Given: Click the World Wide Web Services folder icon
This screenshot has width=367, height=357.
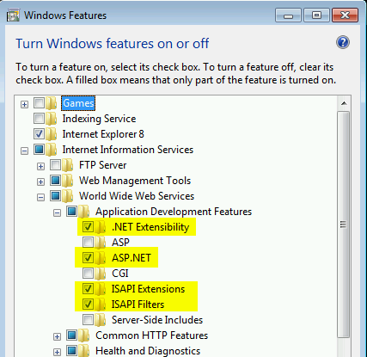Looking at the screenshot, I should pos(68,196).
